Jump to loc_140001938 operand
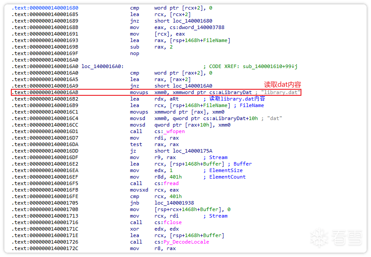 (174, 203)
